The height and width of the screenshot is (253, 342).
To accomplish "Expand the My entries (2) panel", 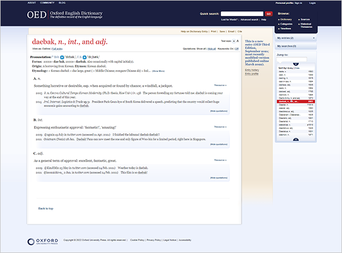I will (x=296, y=38).
